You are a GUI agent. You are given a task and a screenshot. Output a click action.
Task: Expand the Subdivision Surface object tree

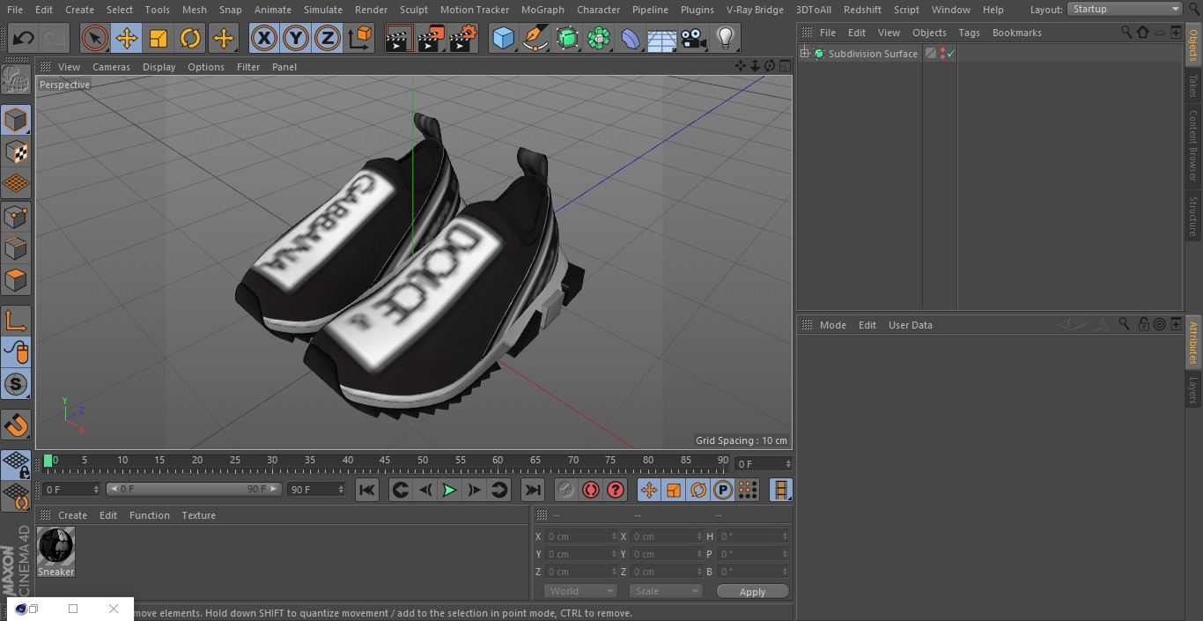804,54
